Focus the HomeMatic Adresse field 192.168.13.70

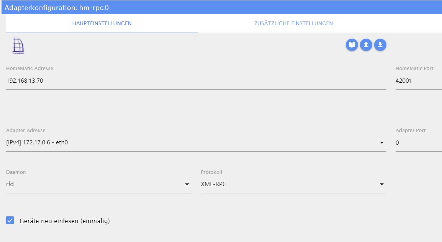[196, 81]
